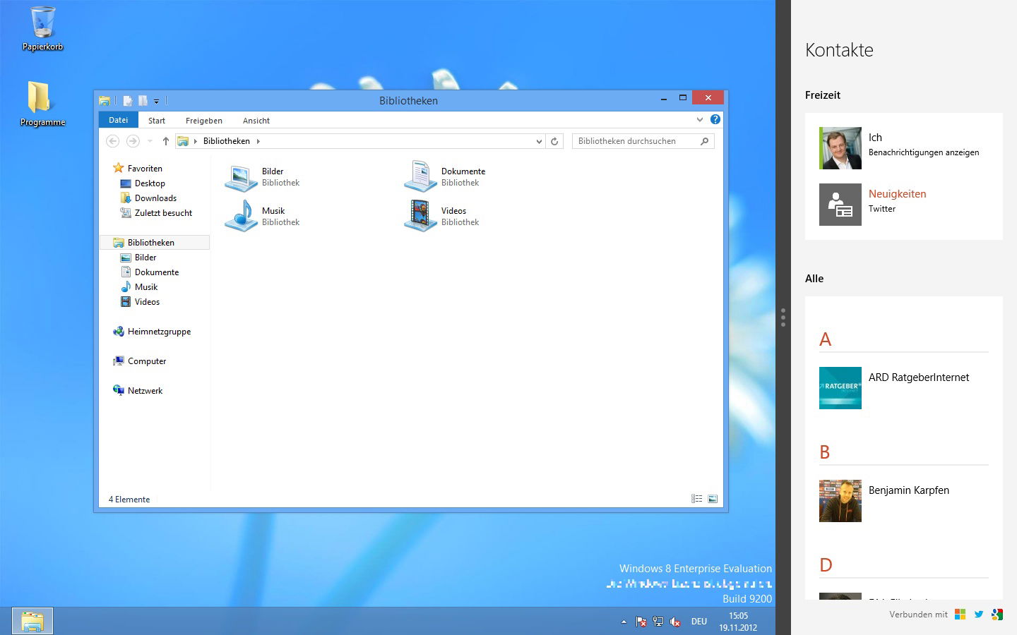Screen dimensions: 1017x635
Task: Open the Explorer window system menu icon
Action: pyautogui.click(x=105, y=100)
